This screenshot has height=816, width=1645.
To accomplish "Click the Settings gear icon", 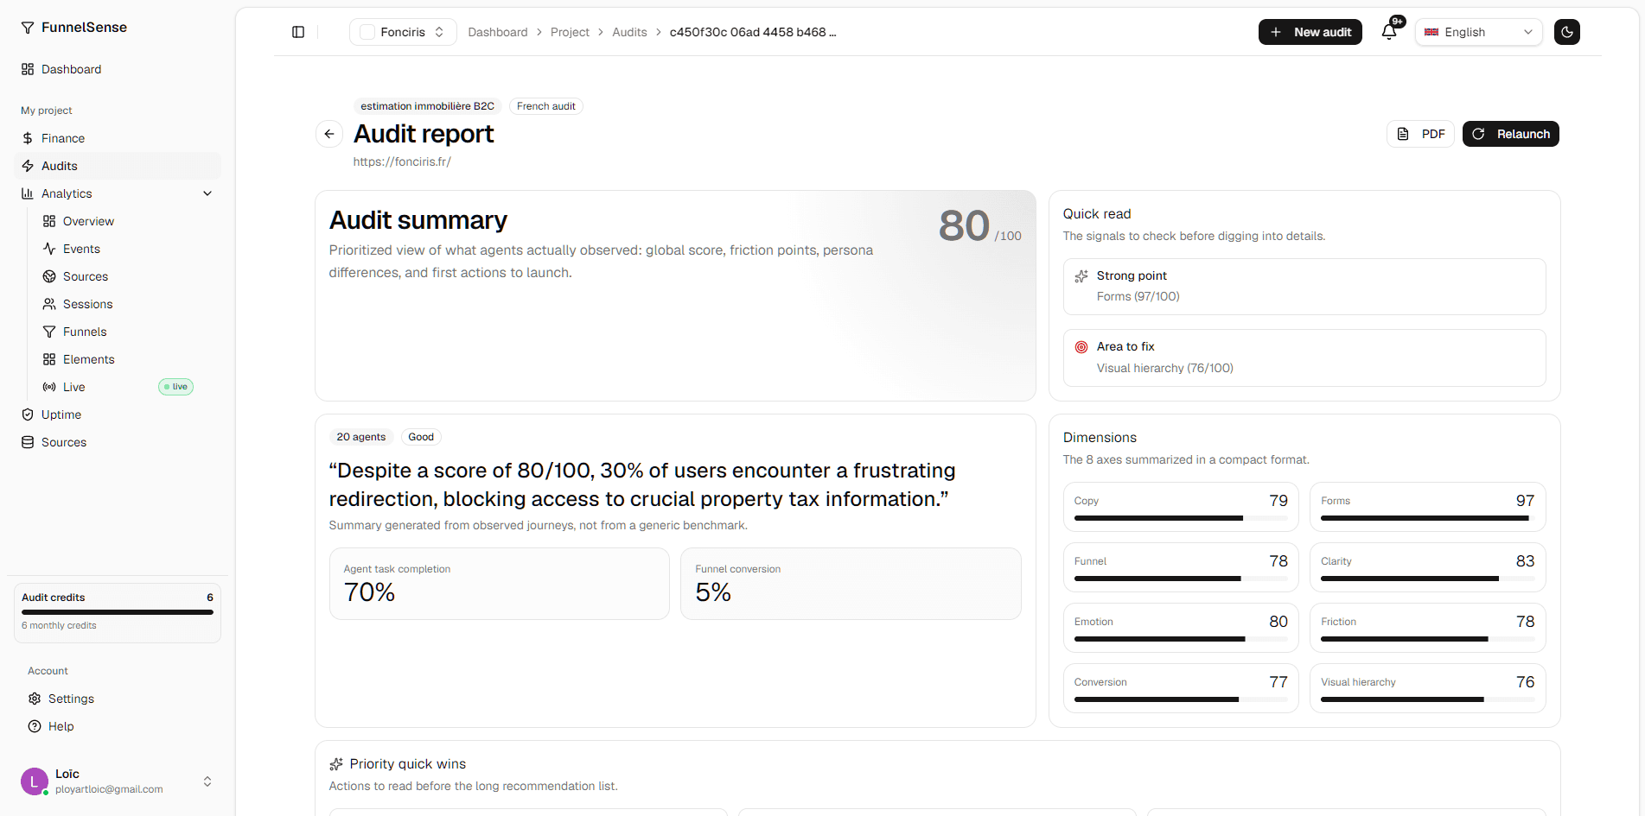I will point(35,699).
